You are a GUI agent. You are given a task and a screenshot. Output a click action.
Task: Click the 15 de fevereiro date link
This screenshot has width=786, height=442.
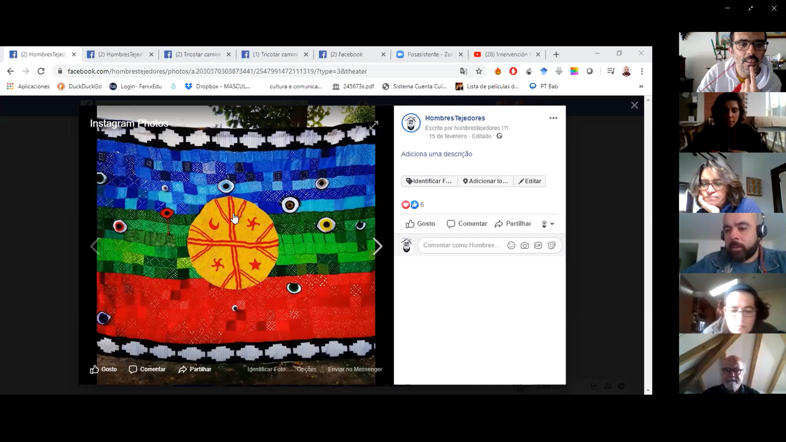[x=448, y=136]
